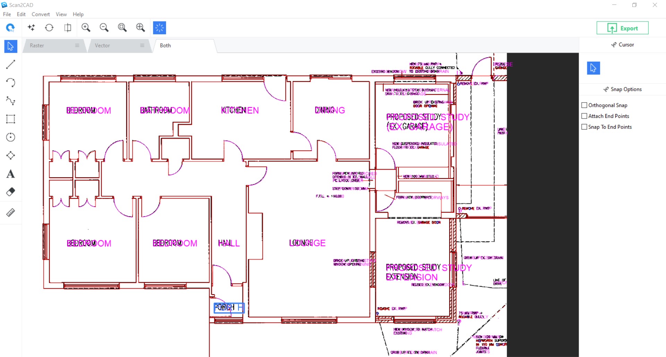Screen dimensions: 666x357
Task: Select the Measure ruler tool
Action: (x=10, y=212)
